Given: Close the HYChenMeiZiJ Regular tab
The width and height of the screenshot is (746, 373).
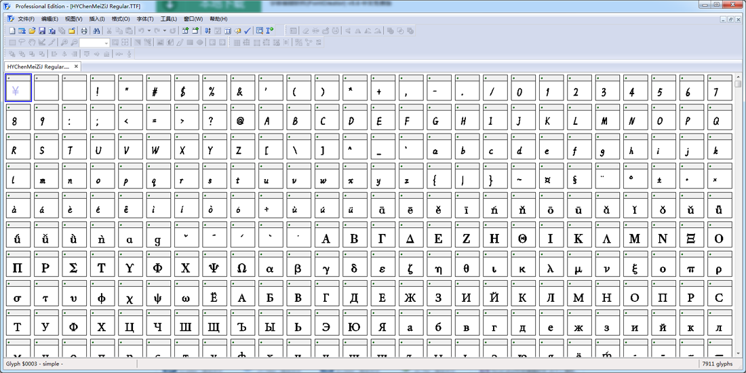Looking at the screenshot, I should (76, 66).
